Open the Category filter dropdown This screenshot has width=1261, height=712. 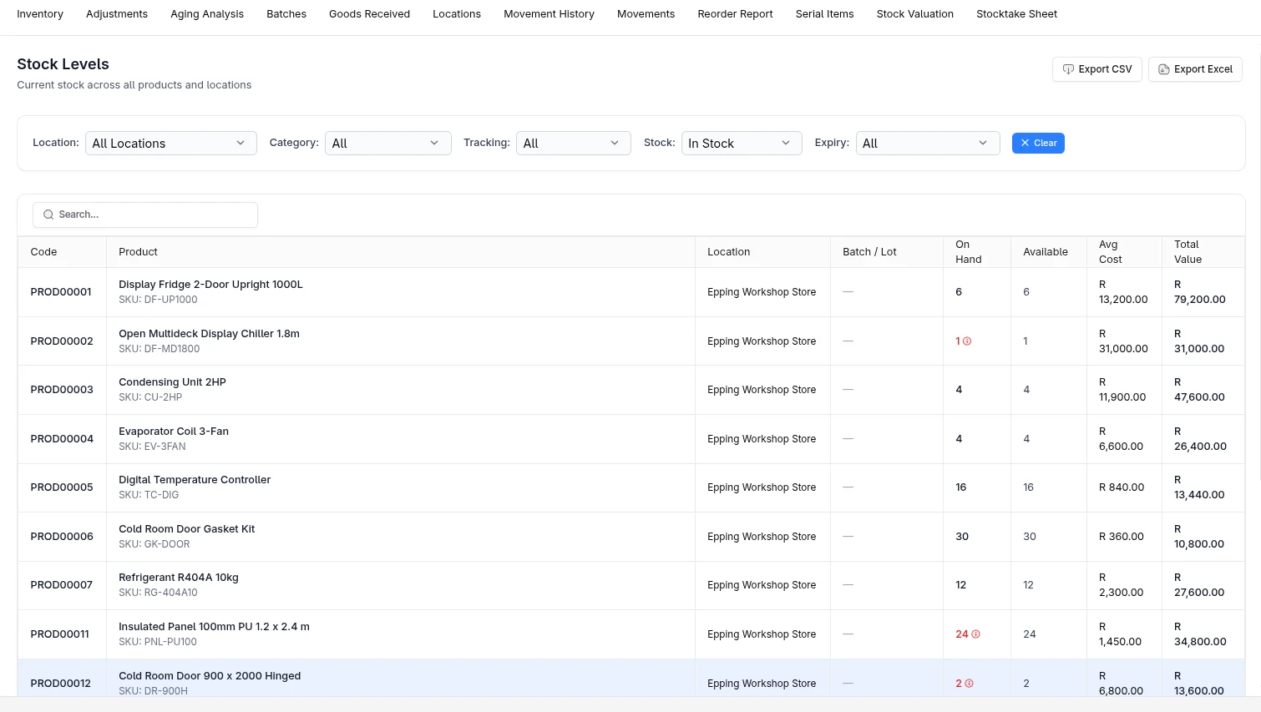click(x=388, y=144)
